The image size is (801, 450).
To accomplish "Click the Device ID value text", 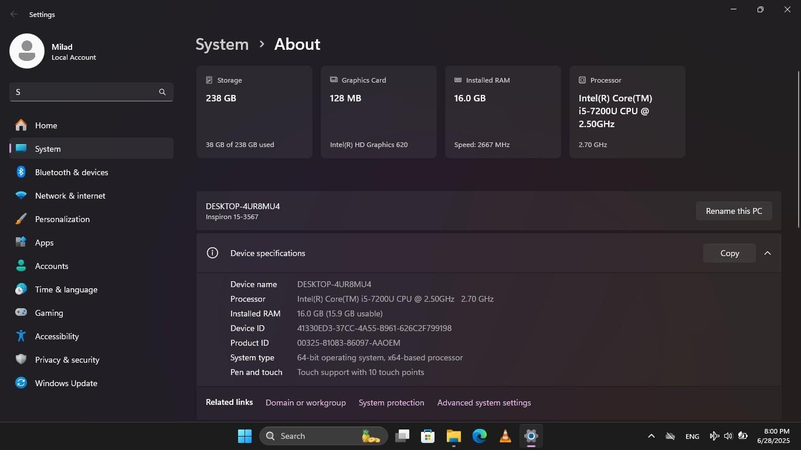I will pos(374,328).
